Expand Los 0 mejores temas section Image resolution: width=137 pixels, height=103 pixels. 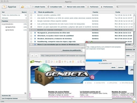coord(14,98)
